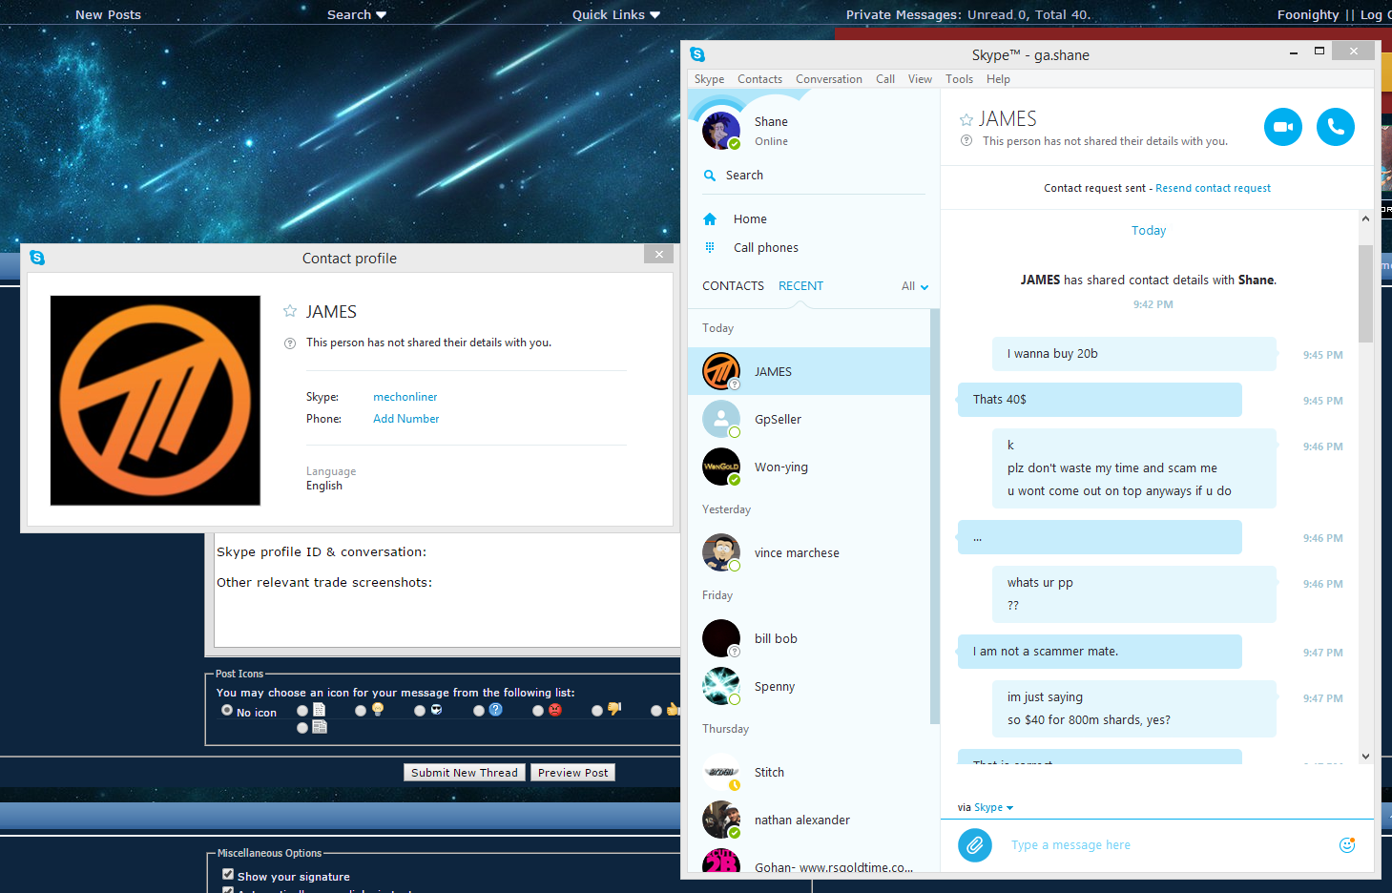This screenshot has width=1392, height=893.
Task: Click Stitch avatar in contacts list
Action: pos(721,772)
